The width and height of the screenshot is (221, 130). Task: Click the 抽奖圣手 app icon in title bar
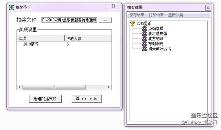click(x=12, y=7)
